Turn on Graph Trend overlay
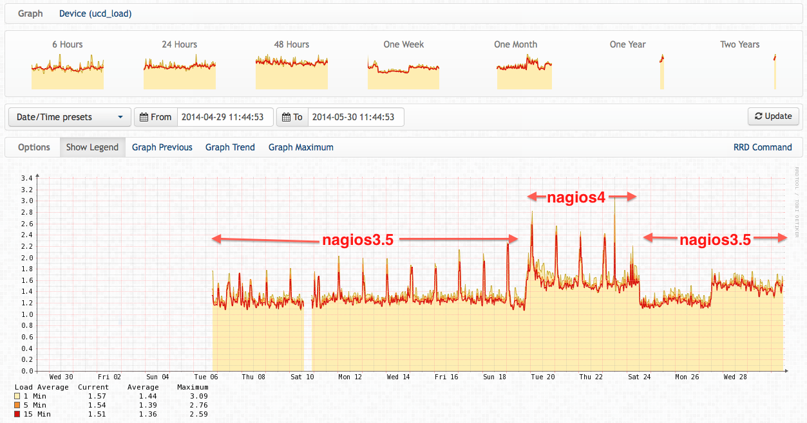Viewport: 807px width, 423px height. coord(230,147)
